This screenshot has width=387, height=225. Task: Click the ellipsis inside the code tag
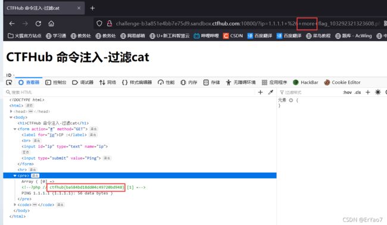pyautogui.click(x=35, y=205)
